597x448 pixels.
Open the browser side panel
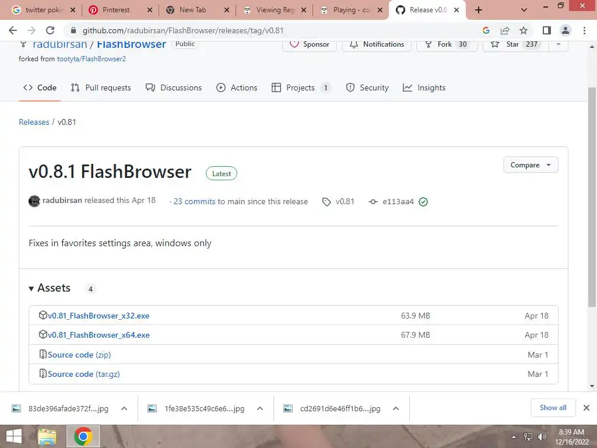[547, 30]
